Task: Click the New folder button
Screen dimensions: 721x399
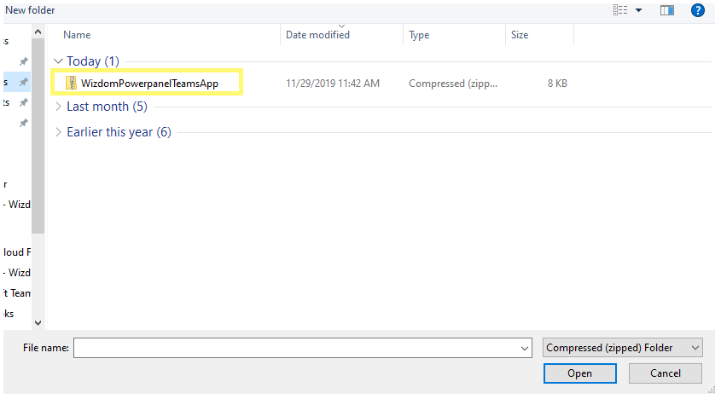Action: (x=29, y=9)
